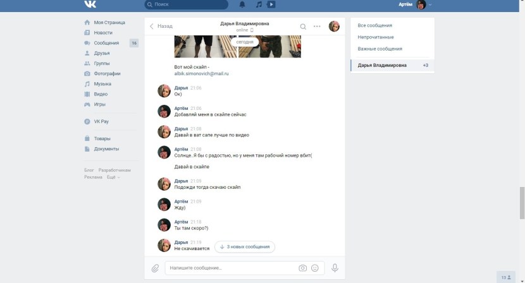525x283 pixels.
Task: Click the camera icon in message box
Action: click(x=302, y=268)
